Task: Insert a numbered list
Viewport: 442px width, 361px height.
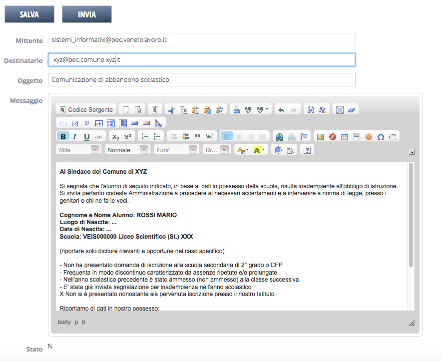Action: (x=145, y=136)
